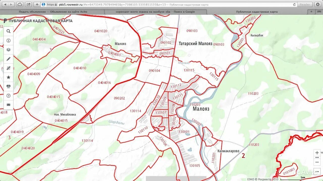Open the search tool in map sidebar
This screenshot has width=323, height=181.
(x=9, y=31)
